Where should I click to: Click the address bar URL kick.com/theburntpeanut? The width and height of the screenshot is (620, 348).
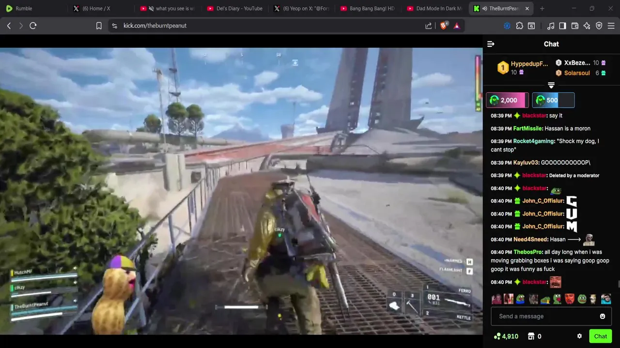155,26
